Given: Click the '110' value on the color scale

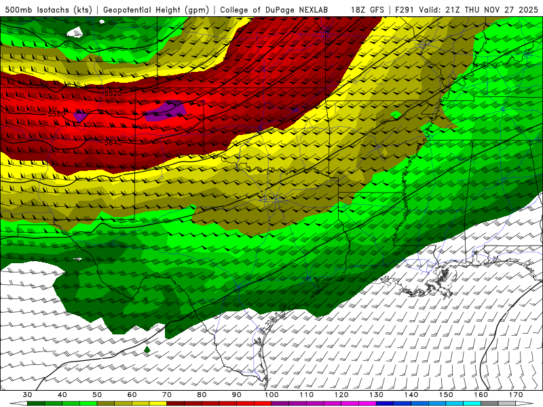Looking at the screenshot, I should coord(307,395).
